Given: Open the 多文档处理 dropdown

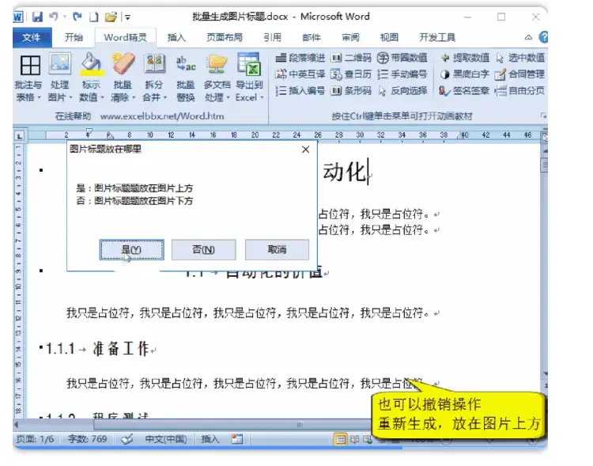Looking at the screenshot, I should pyautogui.click(x=217, y=78).
